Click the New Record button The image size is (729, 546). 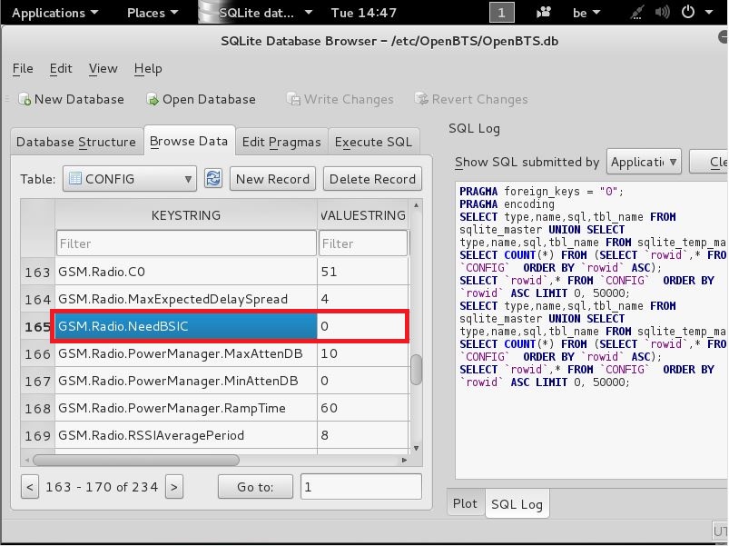point(272,179)
